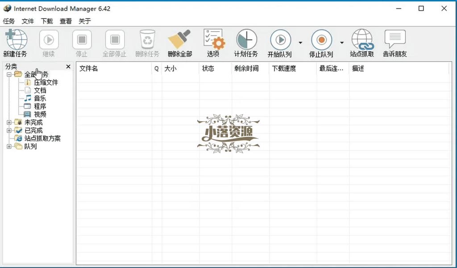Open 选项 settings checklist icon
Screen dimensions: 457x268
coord(214,39)
